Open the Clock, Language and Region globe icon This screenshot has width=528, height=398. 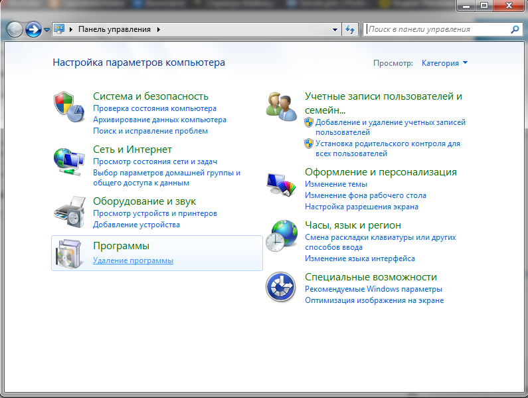[282, 236]
